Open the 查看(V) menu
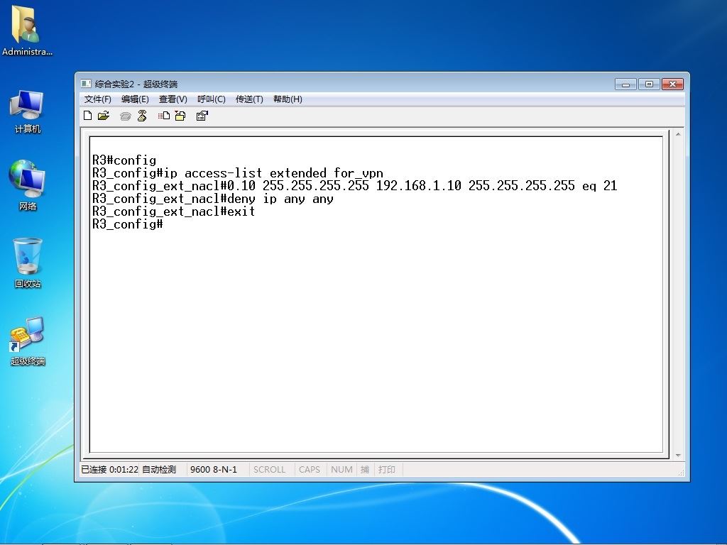This screenshot has height=545, width=727. [x=173, y=99]
